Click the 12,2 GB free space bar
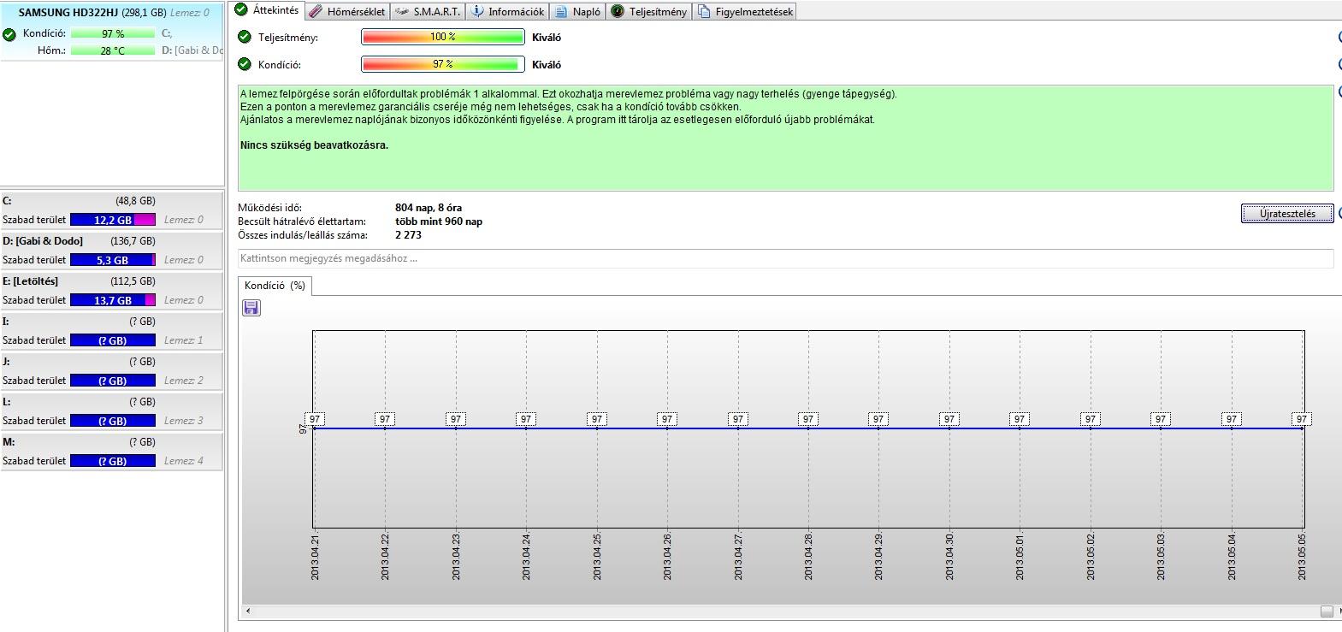 pos(113,220)
